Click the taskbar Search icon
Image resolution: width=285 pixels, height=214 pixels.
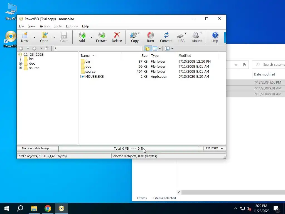click(20, 208)
